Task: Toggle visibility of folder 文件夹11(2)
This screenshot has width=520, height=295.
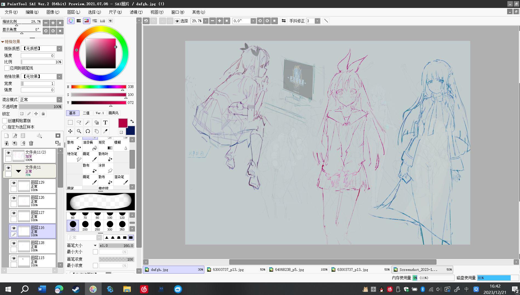Action: point(8,153)
